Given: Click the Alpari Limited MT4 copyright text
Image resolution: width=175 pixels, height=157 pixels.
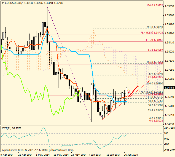Looking at the screenshot, I should coord(38,150).
